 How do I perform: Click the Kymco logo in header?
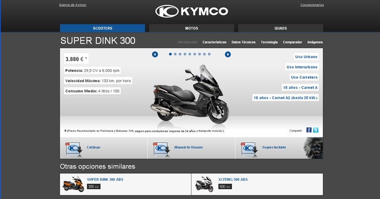(x=191, y=11)
